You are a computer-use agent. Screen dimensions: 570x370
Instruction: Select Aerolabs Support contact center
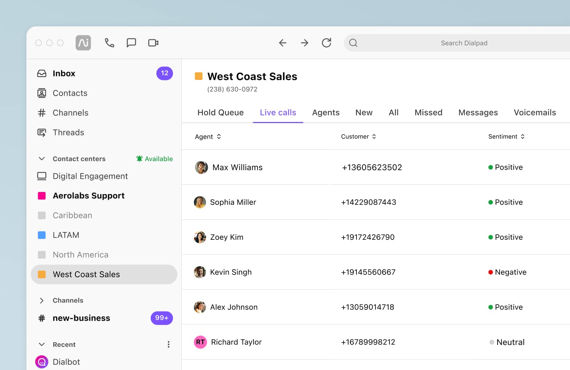point(89,196)
